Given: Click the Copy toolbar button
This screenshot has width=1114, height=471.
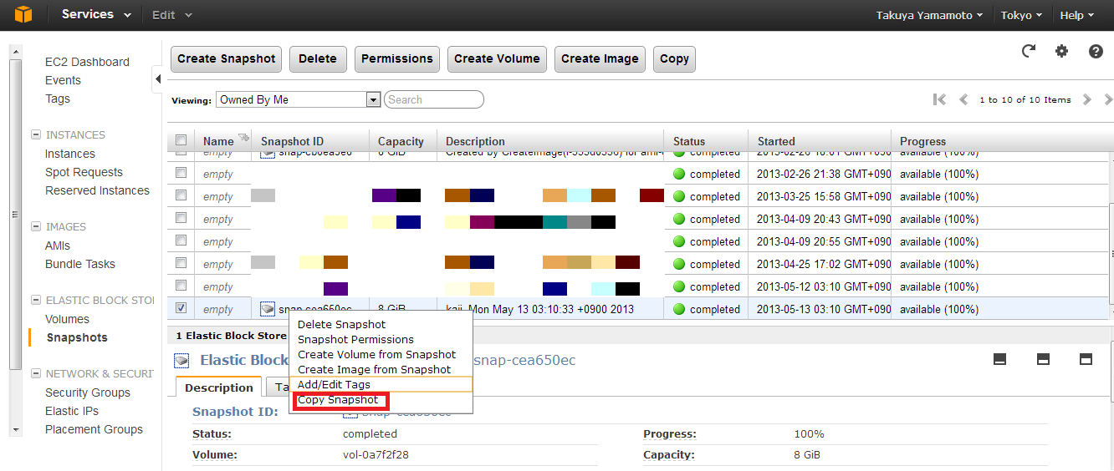Looking at the screenshot, I should (674, 58).
